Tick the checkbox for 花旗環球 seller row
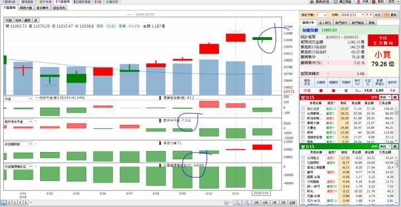Viewport: 401px width, 207px height. click(x=304, y=163)
